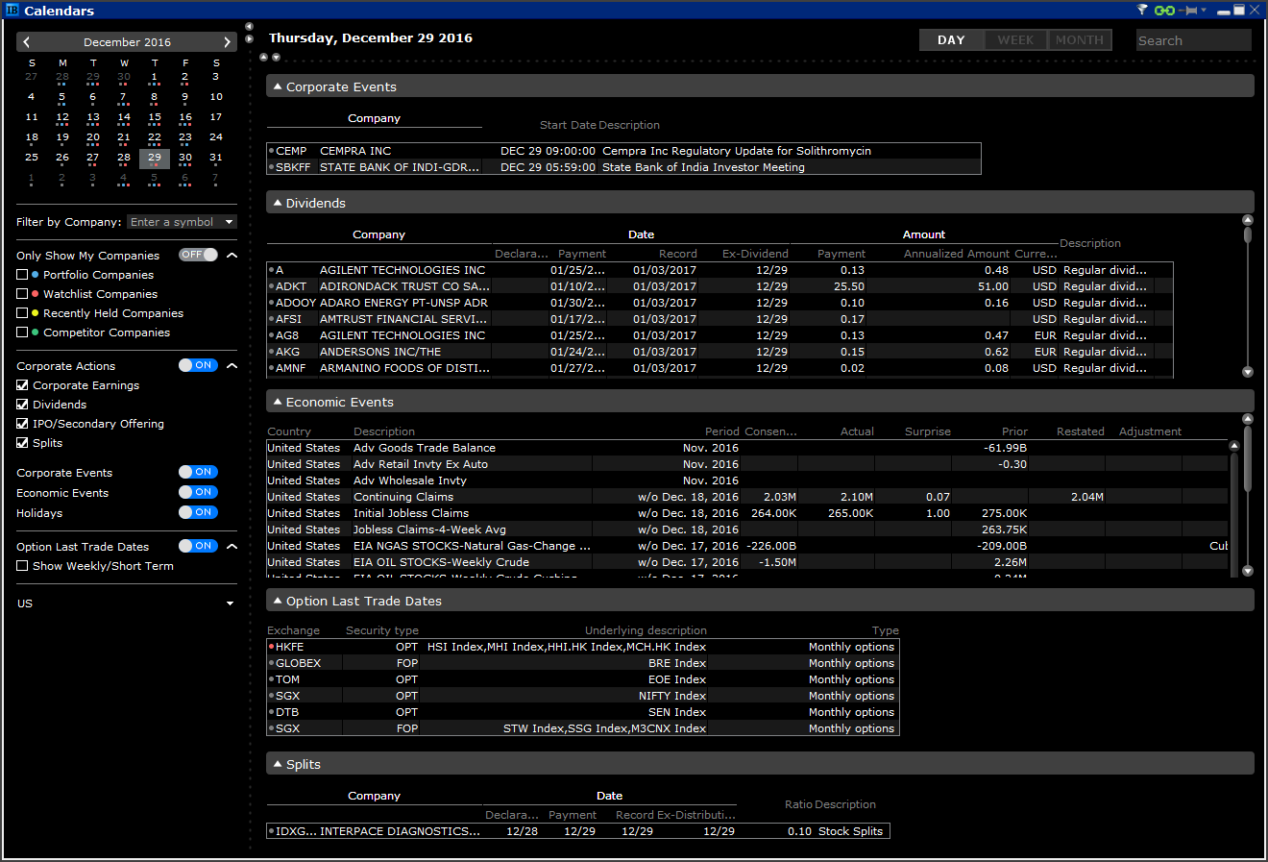Open the US region dropdown

[x=230, y=603]
